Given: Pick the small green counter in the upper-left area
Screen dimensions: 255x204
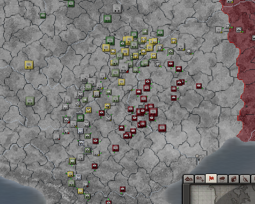Looking at the screenshot, I should [x=43, y=16].
